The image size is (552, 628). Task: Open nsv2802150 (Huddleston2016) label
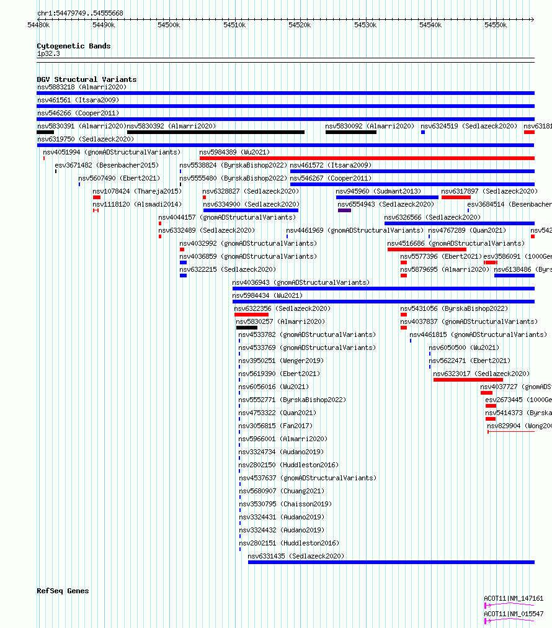(x=288, y=465)
